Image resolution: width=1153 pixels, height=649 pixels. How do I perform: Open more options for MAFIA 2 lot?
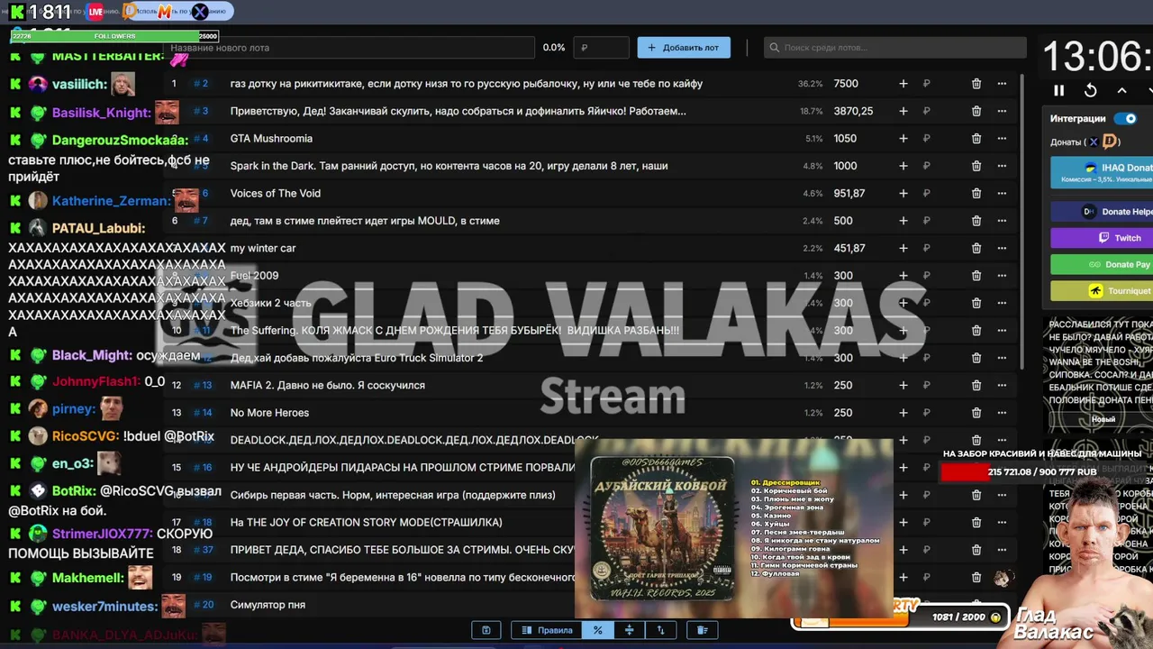click(x=1002, y=385)
